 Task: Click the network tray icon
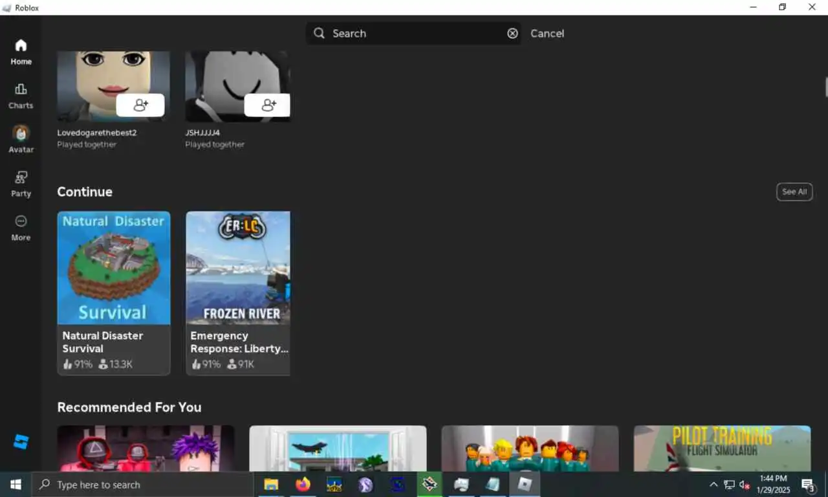(x=729, y=485)
